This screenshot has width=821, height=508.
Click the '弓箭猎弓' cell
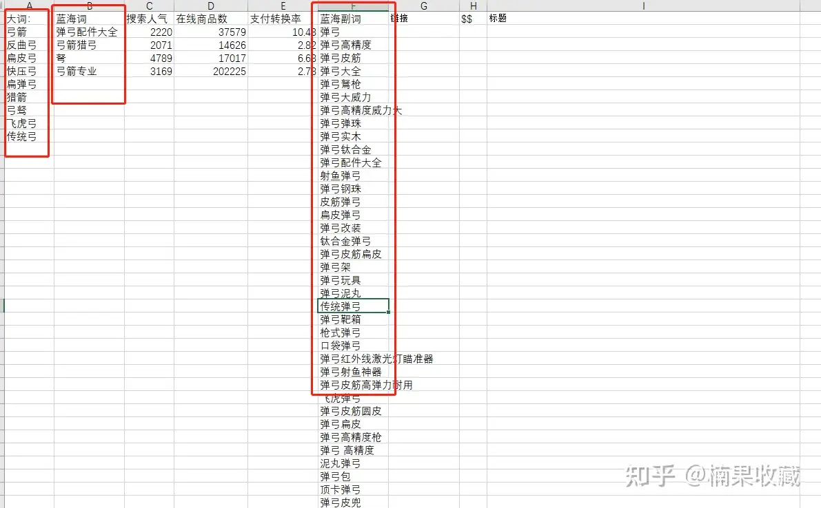click(89, 45)
